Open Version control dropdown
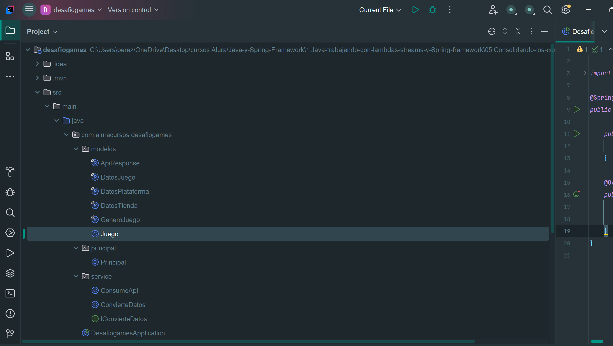This screenshot has height=346, width=613. (x=133, y=10)
